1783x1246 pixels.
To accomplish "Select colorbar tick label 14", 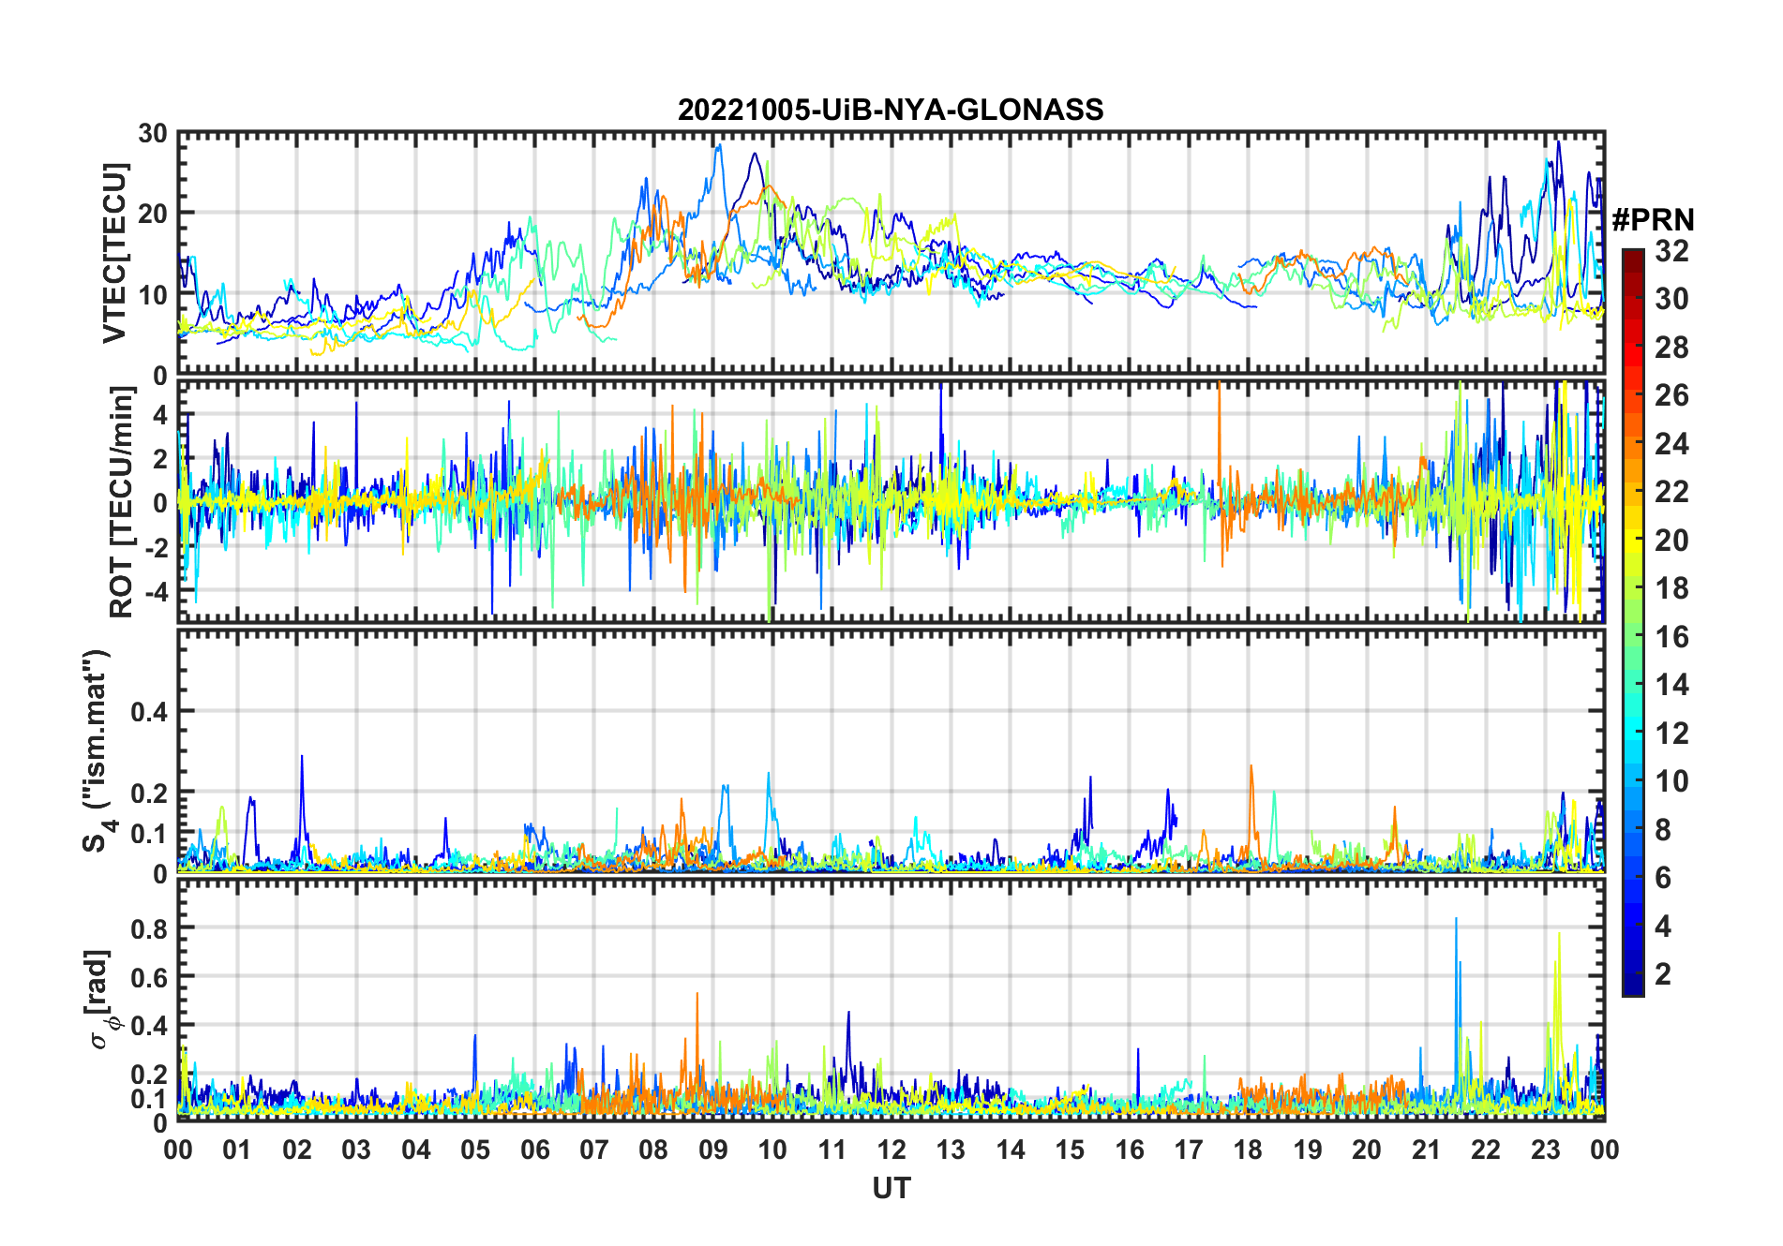I will [x=1671, y=685].
